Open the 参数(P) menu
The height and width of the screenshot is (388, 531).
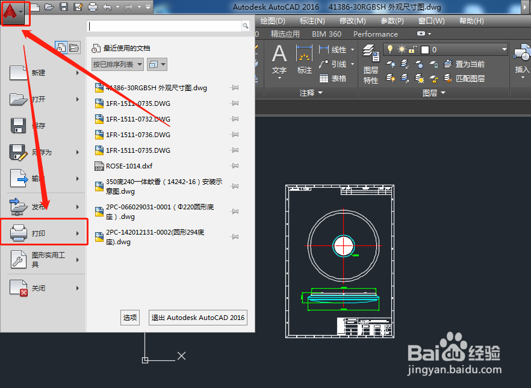pyautogui.click(x=392, y=21)
